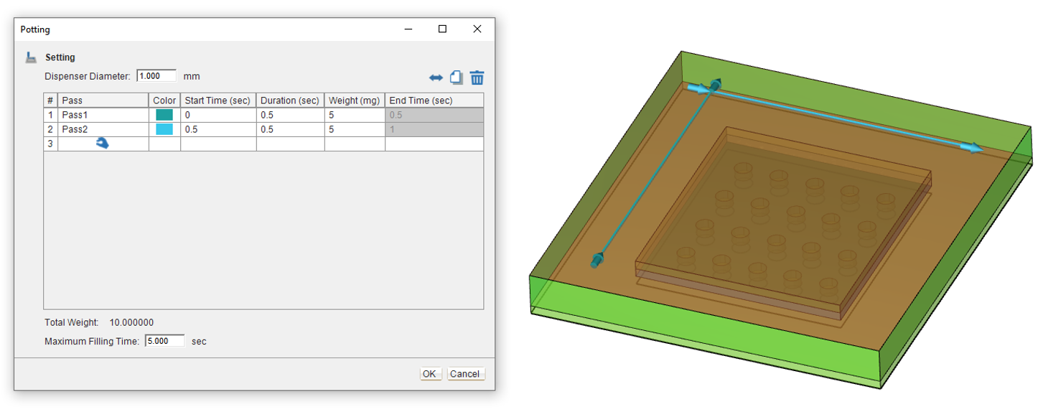Maximize the Potting dialog window
The image size is (1038, 412).
443,29
